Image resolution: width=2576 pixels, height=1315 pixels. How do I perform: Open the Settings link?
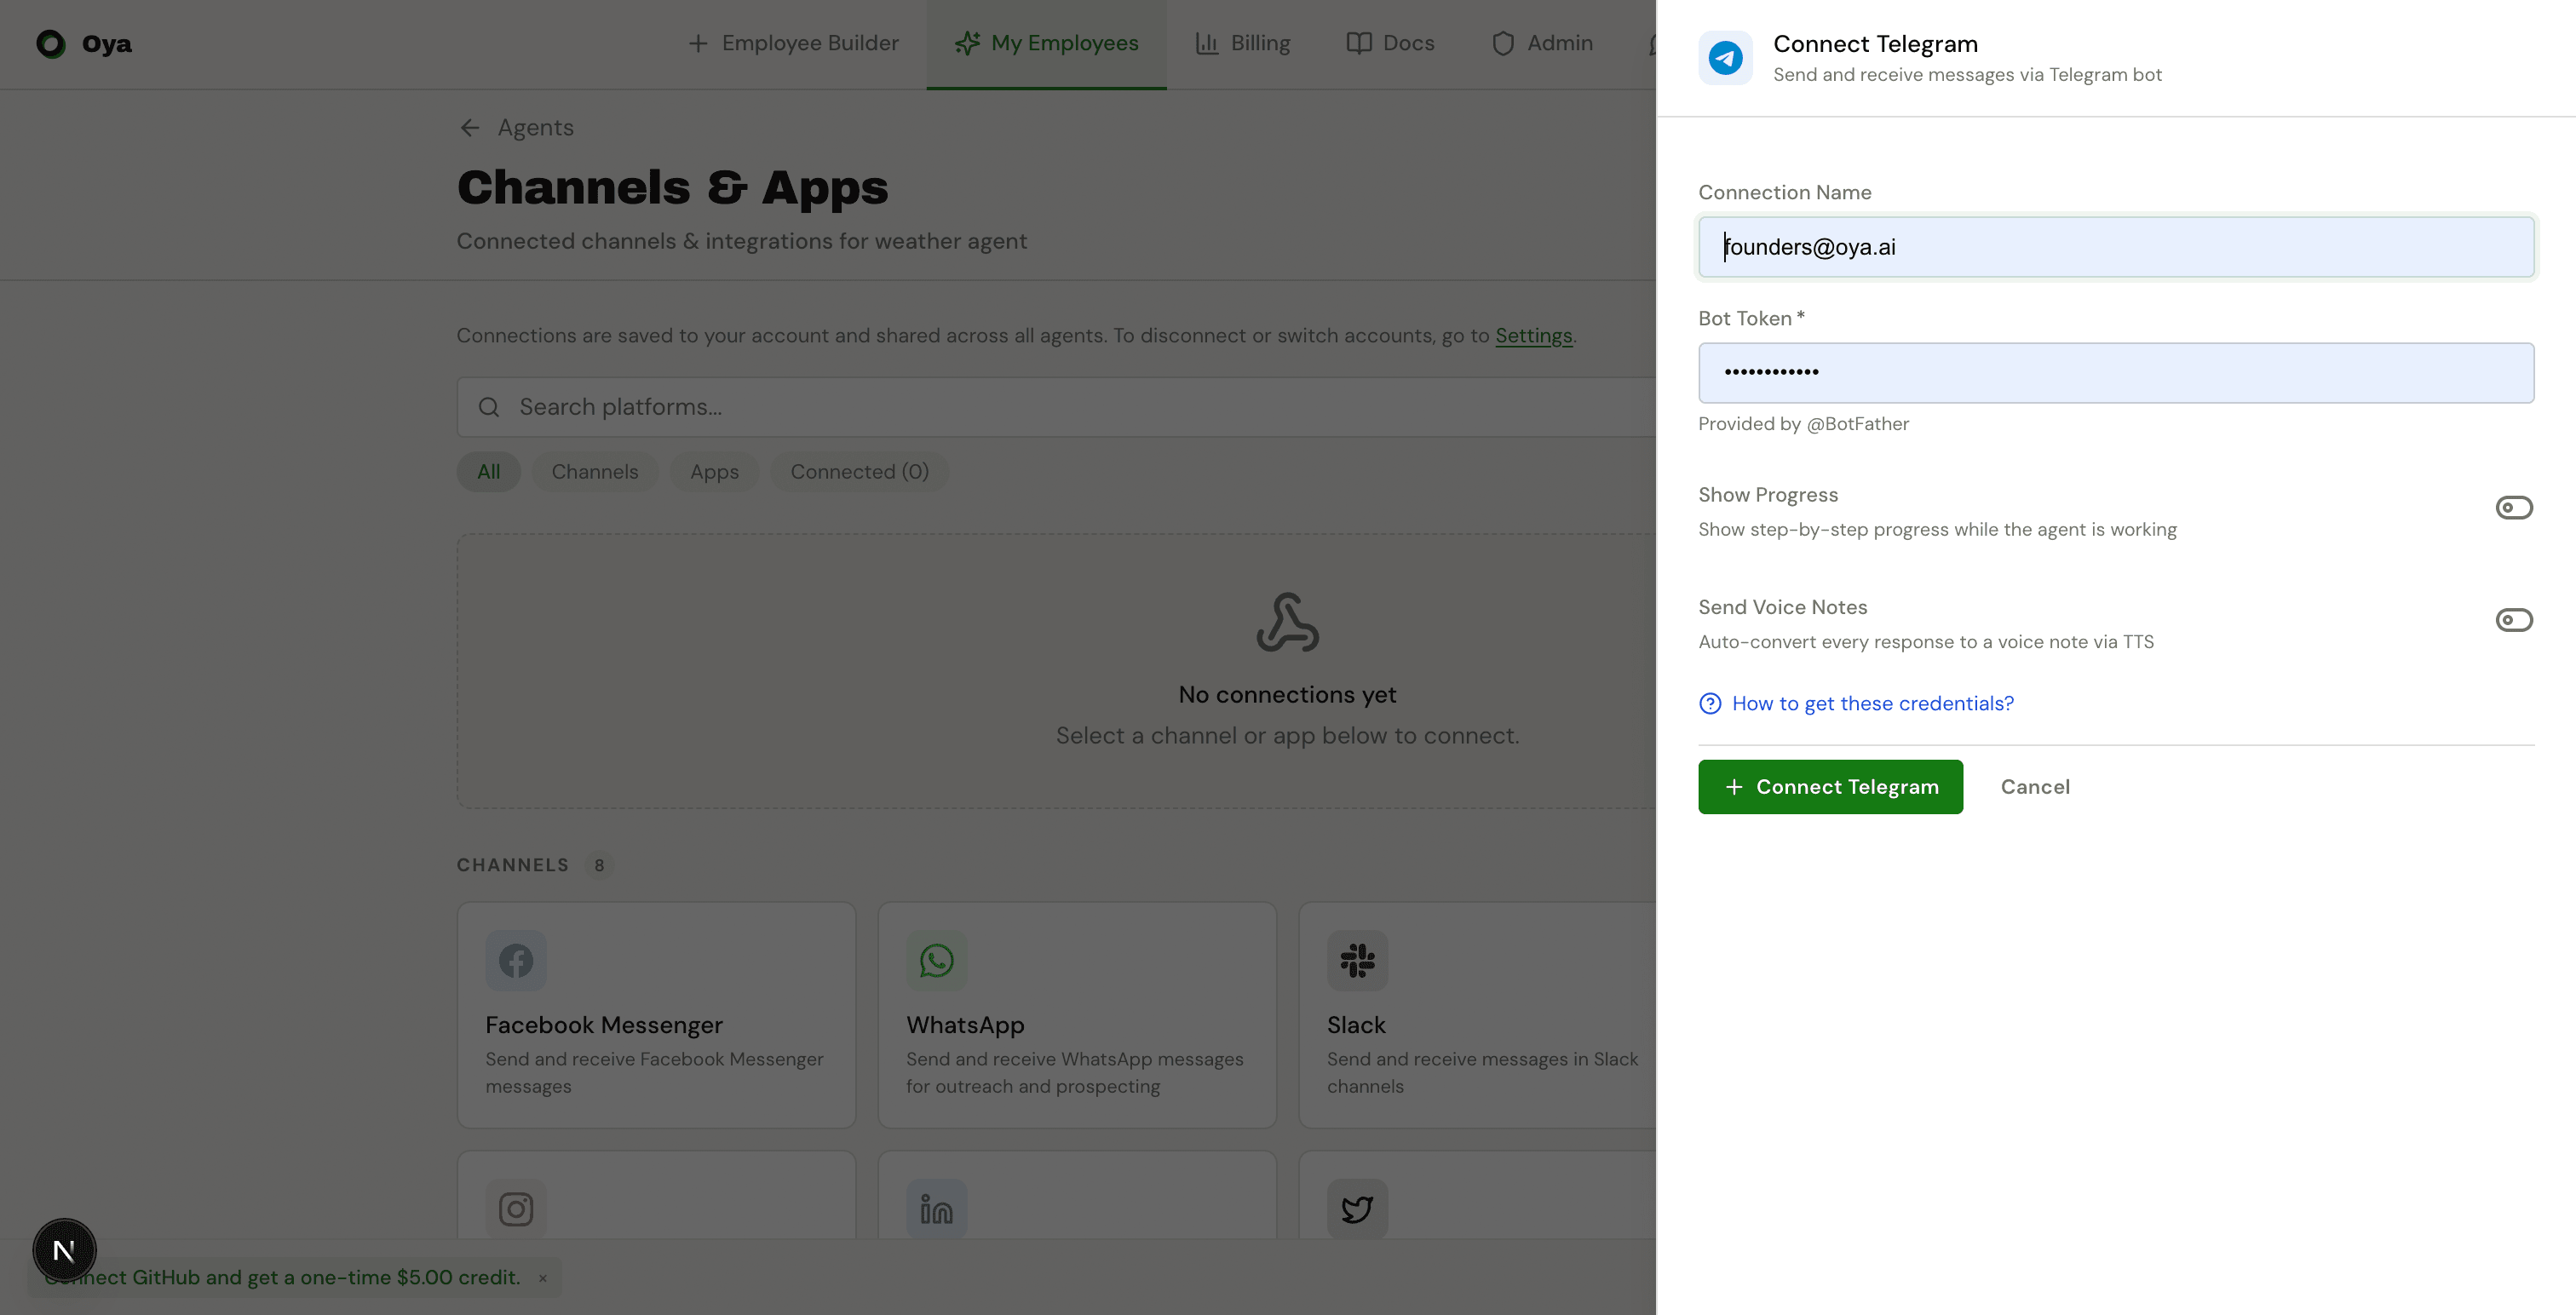tap(1533, 336)
